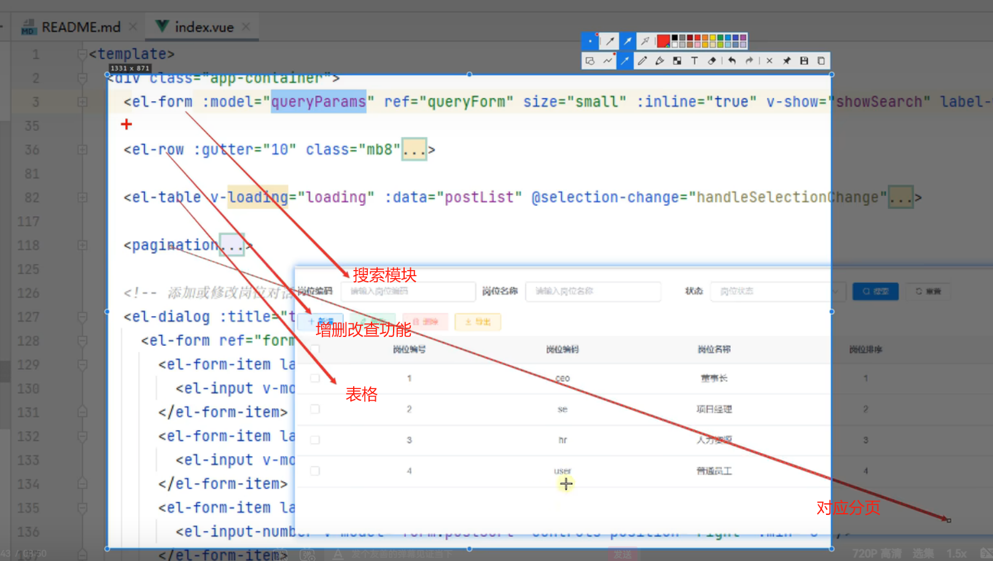Select the smallest dot line-width option
The image size is (993, 561).
point(590,41)
